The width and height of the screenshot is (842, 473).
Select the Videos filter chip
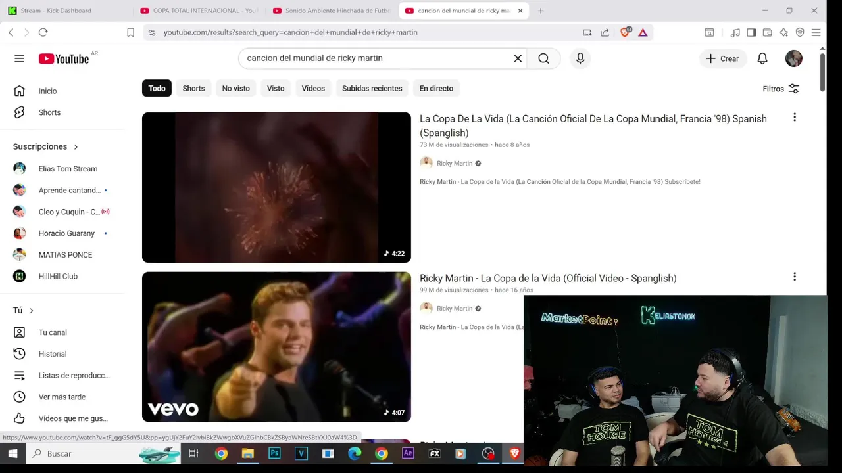[313, 88]
